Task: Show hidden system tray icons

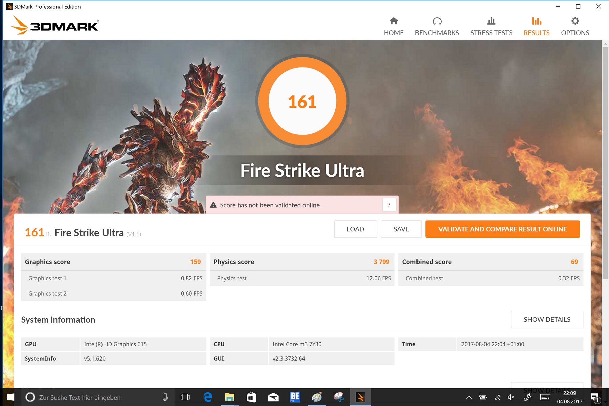Action: tap(469, 397)
